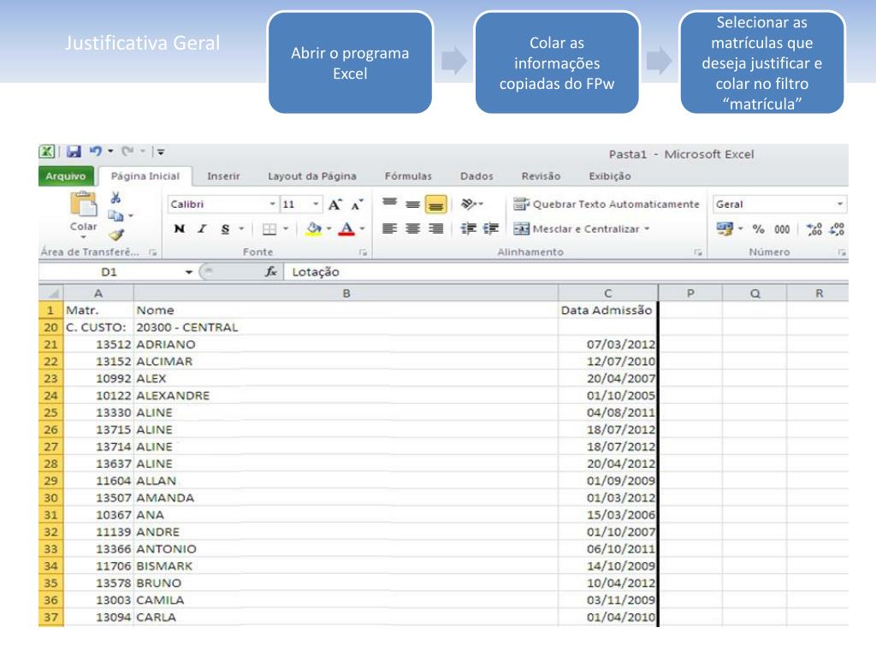876x657 pixels.
Task: Click the Increase Decimal icon
Action: click(814, 229)
